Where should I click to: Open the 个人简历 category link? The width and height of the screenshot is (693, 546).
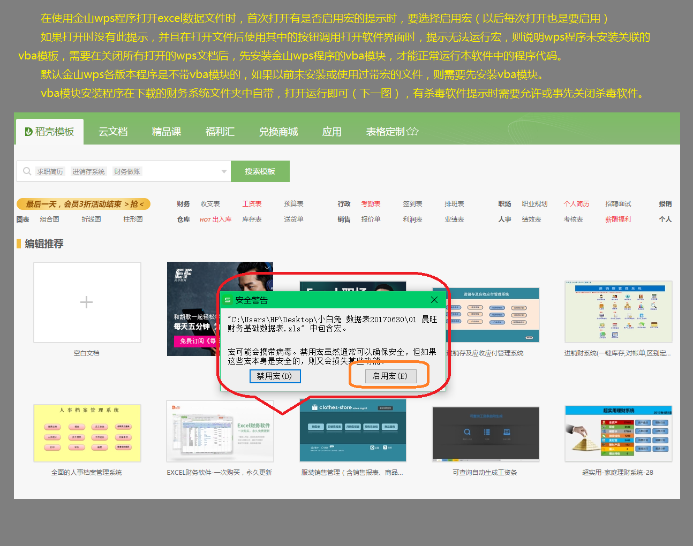[577, 203]
